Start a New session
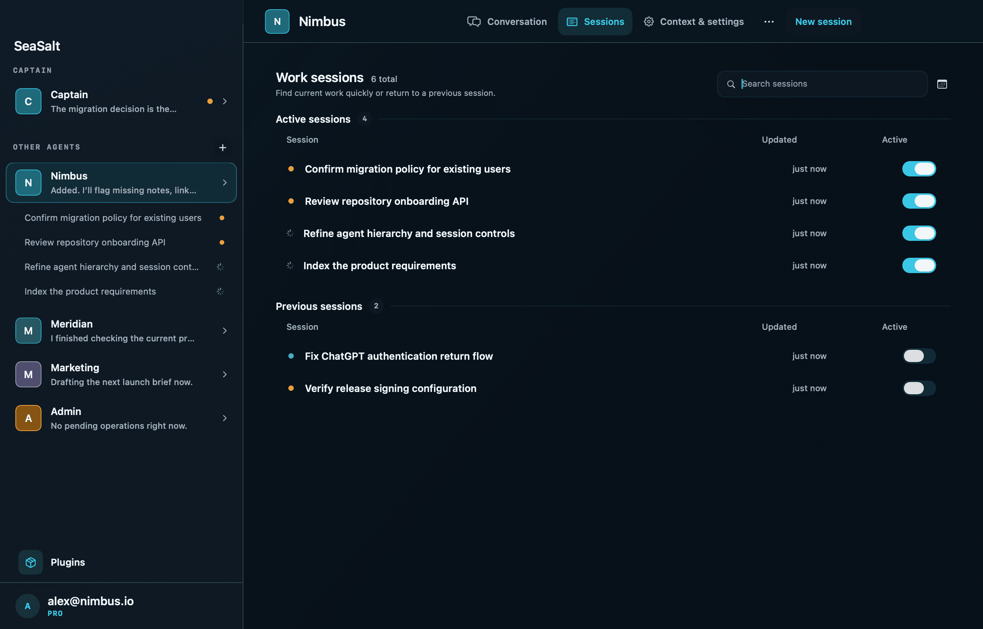 tap(823, 21)
